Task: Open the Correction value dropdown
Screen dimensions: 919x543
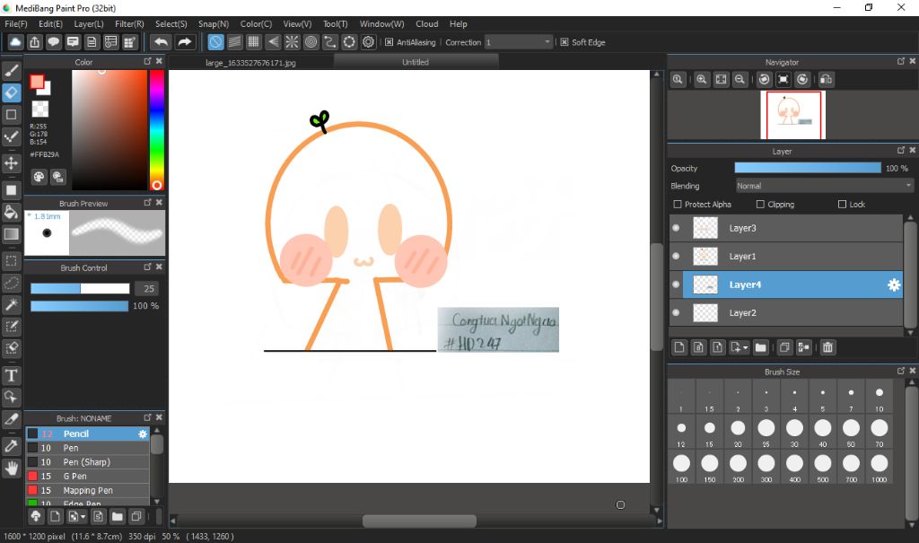Action: [519, 42]
